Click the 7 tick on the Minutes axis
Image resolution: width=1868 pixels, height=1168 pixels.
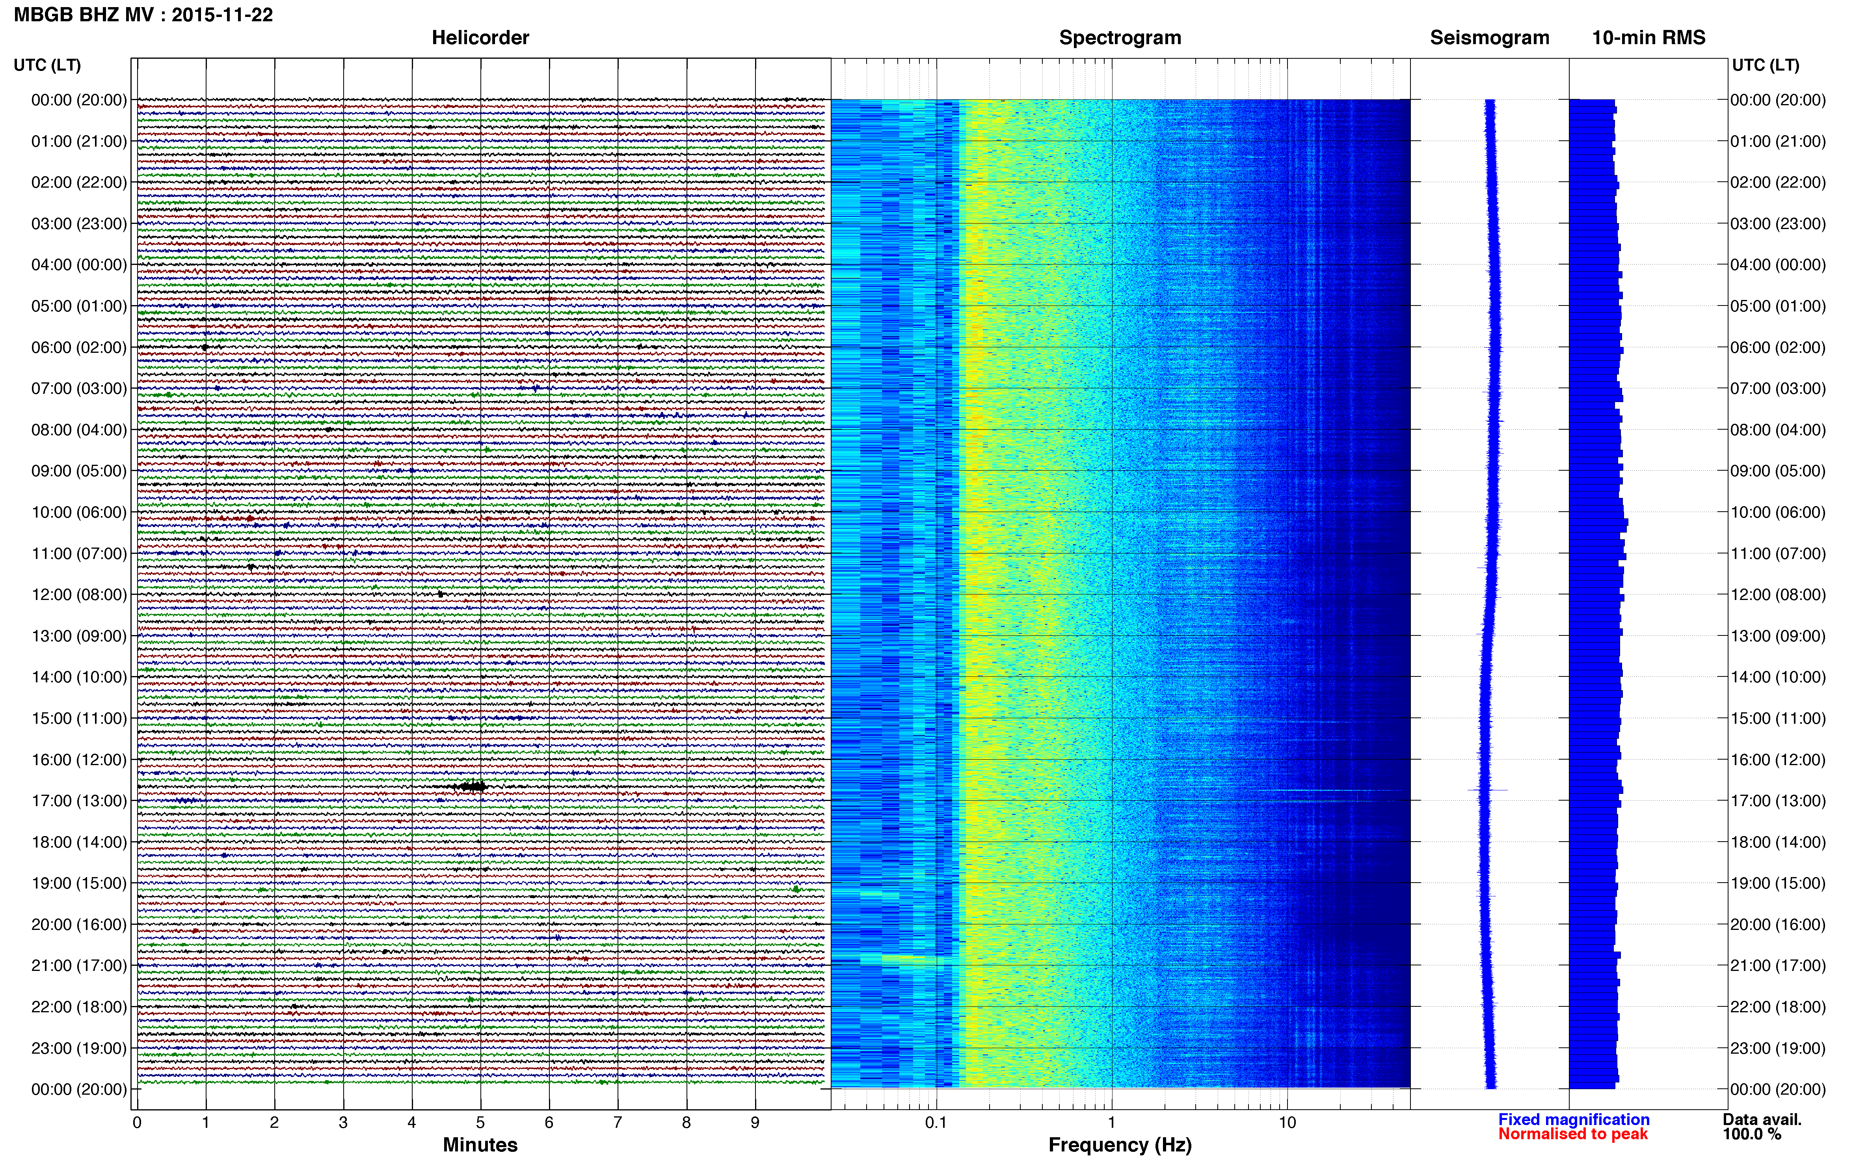pos(618,1122)
